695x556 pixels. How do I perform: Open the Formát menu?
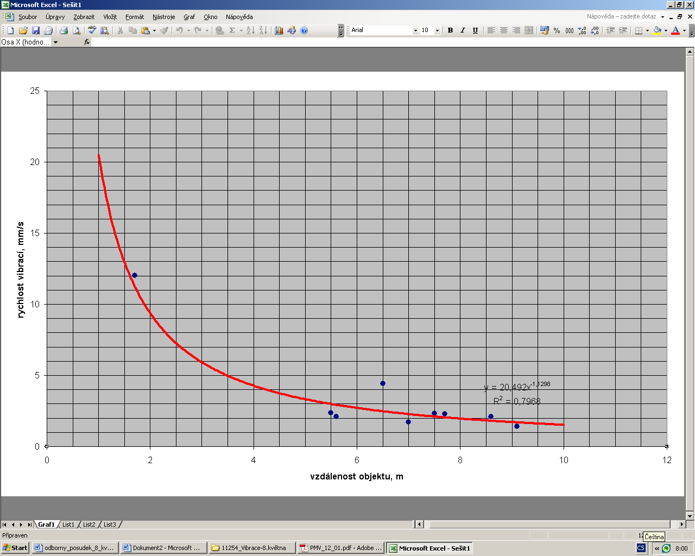(135, 17)
